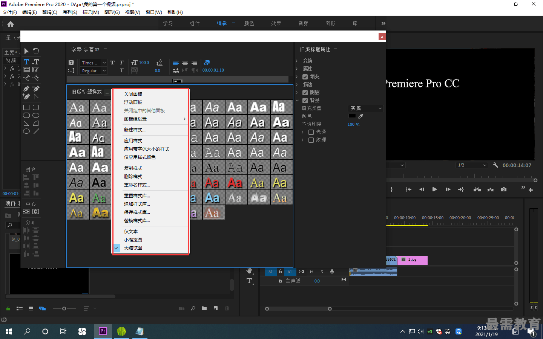Switch to the 颜色 workspace tab

click(x=249, y=23)
